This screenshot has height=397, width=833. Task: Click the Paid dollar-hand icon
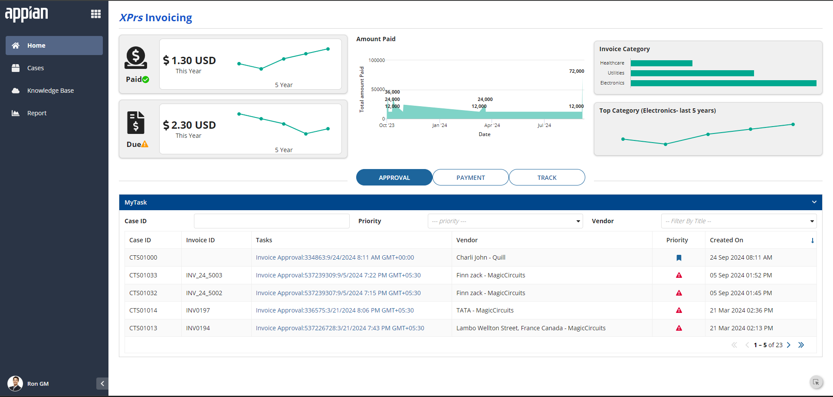[x=136, y=58]
